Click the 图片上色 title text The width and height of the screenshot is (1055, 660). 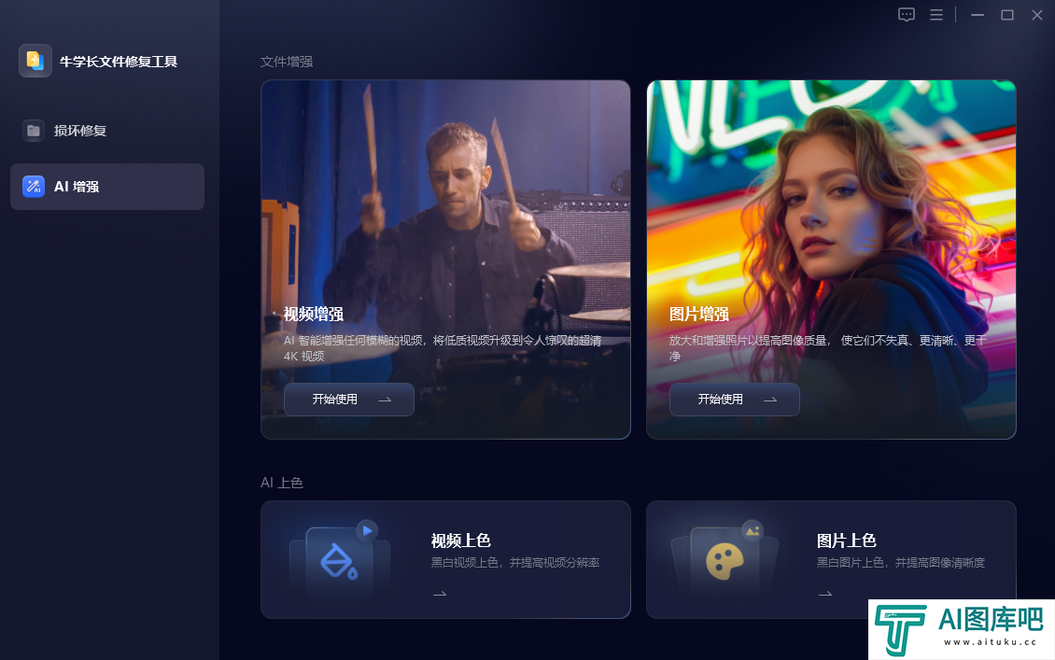pos(847,541)
